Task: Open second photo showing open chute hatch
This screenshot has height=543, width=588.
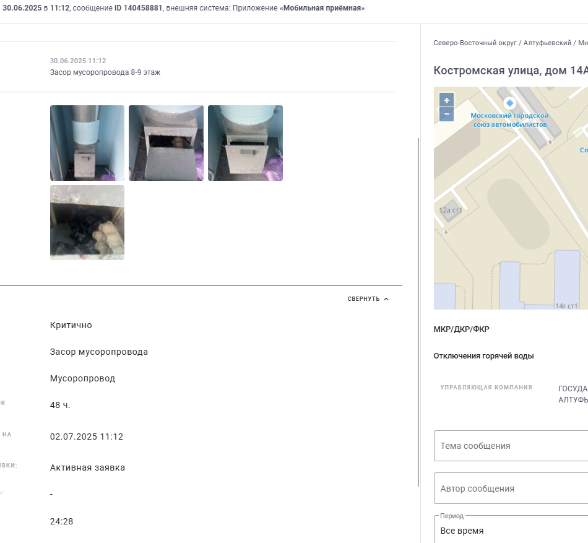Action: tap(166, 143)
